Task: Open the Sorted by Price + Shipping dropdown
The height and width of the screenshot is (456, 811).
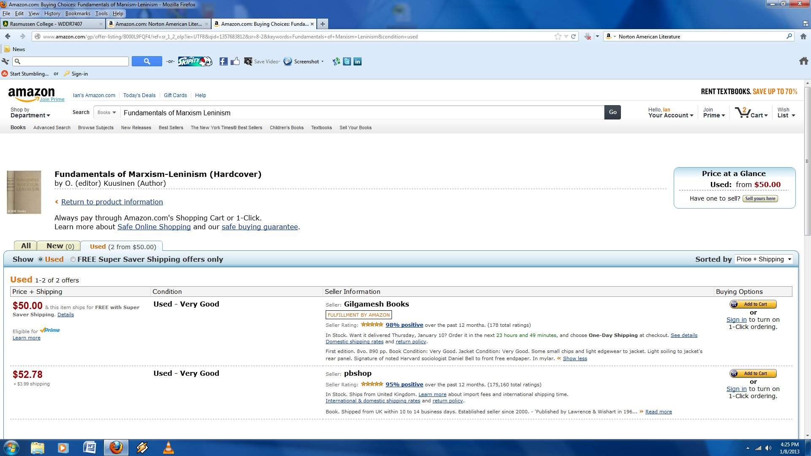Action: pyautogui.click(x=764, y=259)
